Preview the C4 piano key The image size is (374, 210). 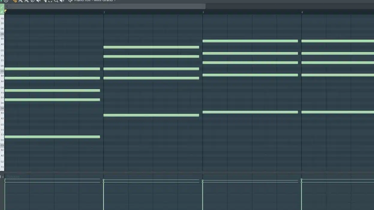(x=2, y=108)
